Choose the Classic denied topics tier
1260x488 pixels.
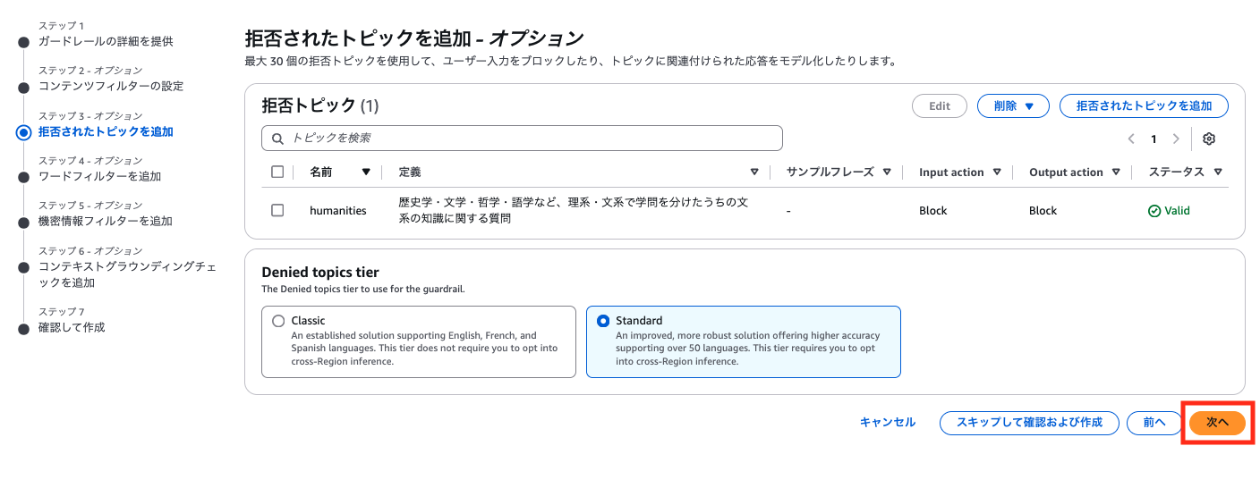[278, 321]
